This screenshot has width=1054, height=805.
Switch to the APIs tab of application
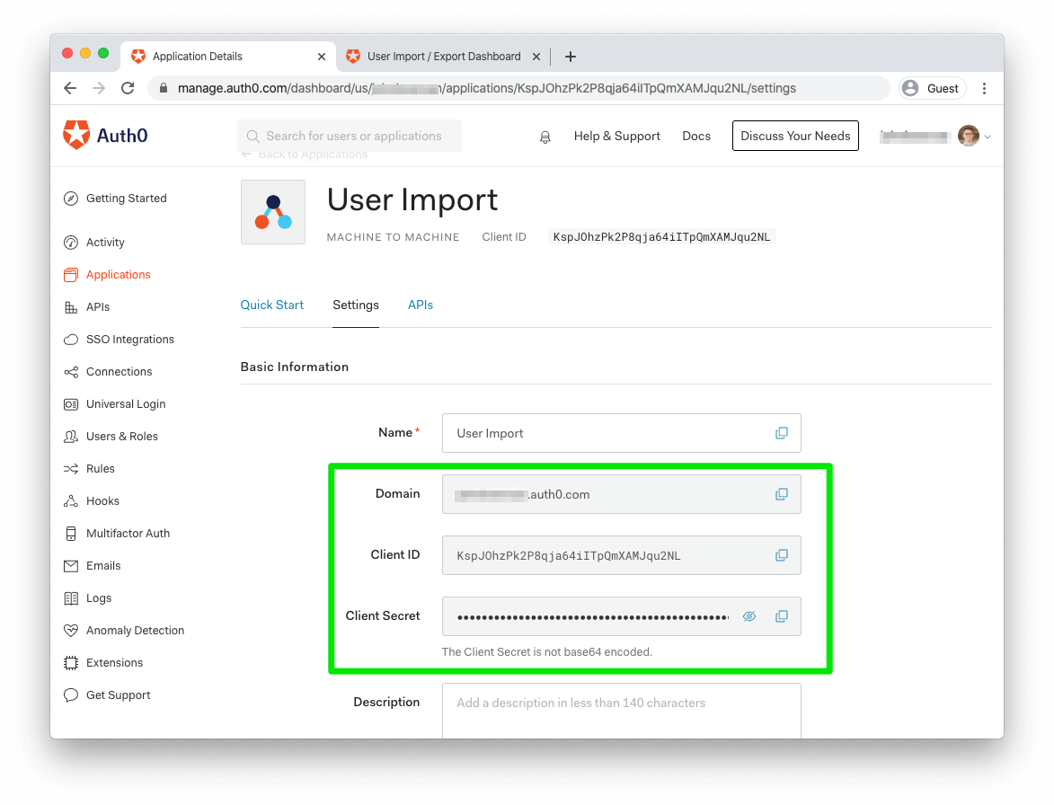[421, 305]
